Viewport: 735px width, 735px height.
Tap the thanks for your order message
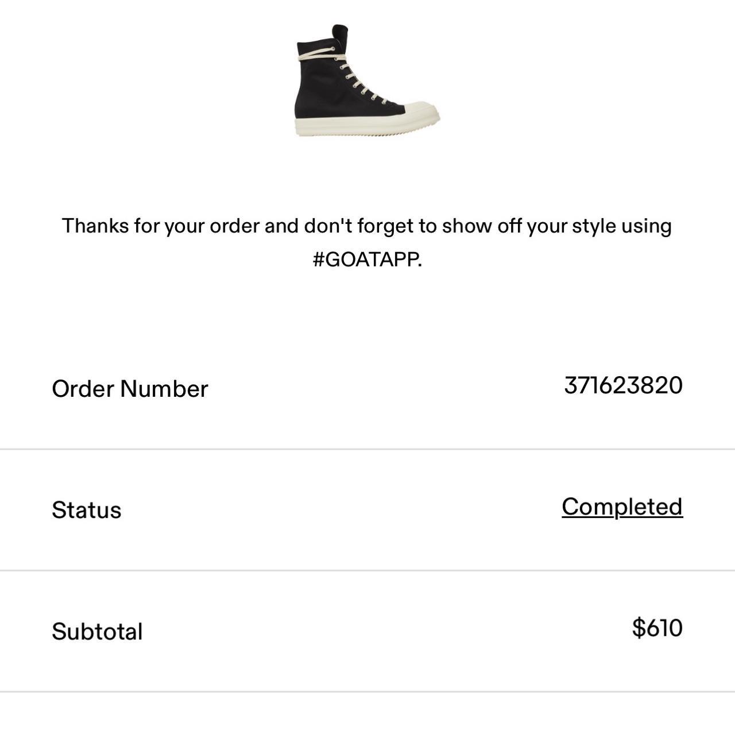[x=367, y=242]
